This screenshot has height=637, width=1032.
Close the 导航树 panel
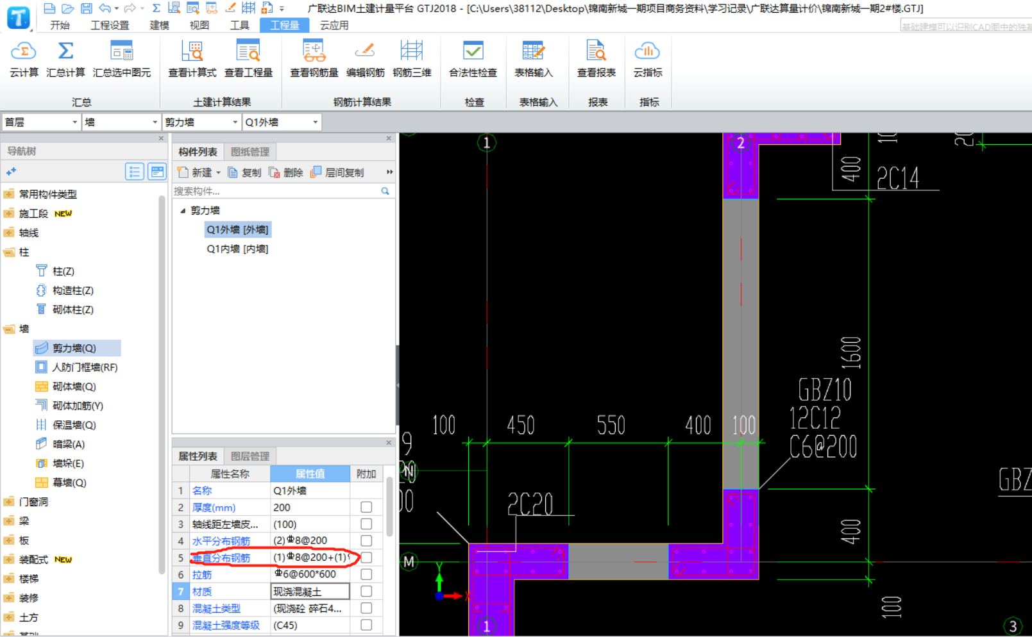(x=161, y=138)
